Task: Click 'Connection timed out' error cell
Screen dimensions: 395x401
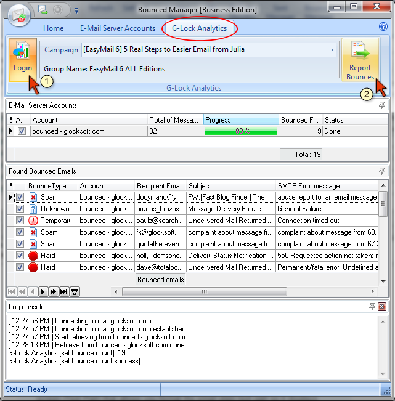Action: pos(327,221)
